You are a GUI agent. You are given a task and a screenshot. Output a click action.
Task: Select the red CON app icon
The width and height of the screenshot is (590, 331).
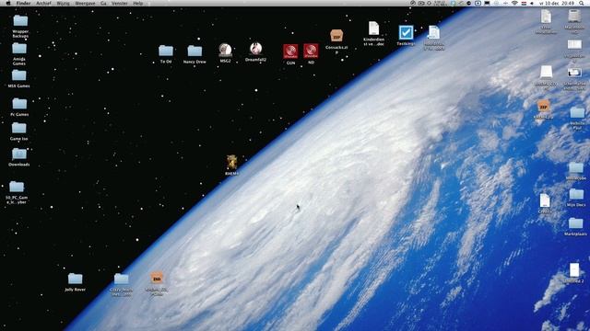(x=290, y=51)
